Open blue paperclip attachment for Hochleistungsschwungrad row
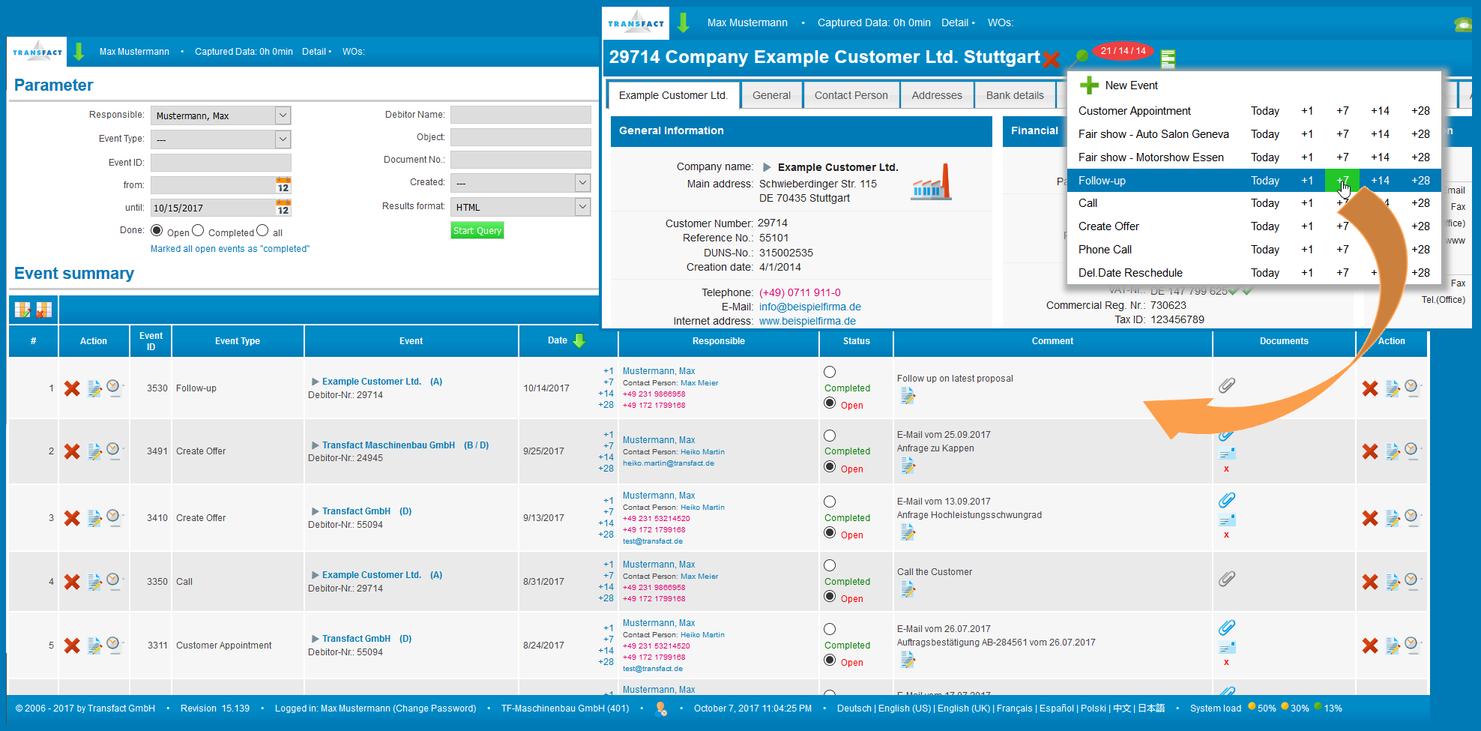The image size is (1481, 731). point(1226,500)
